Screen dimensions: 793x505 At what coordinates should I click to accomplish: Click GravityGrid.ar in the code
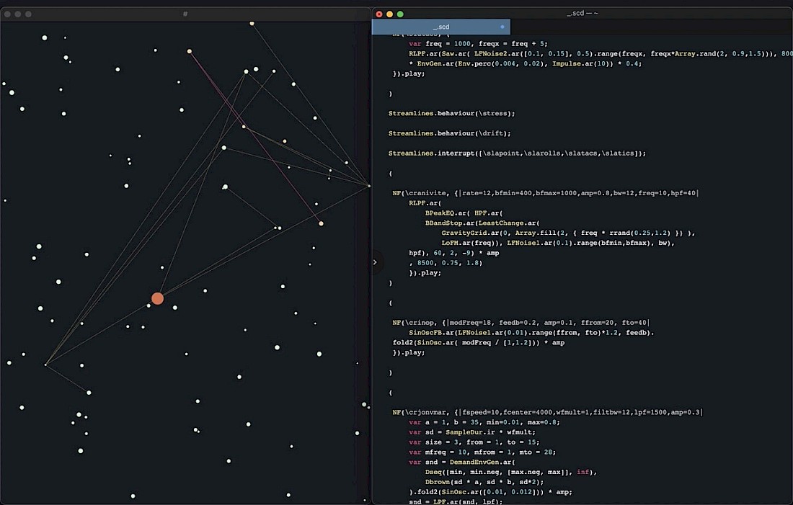pyautogui.click(x=469, y=233)
